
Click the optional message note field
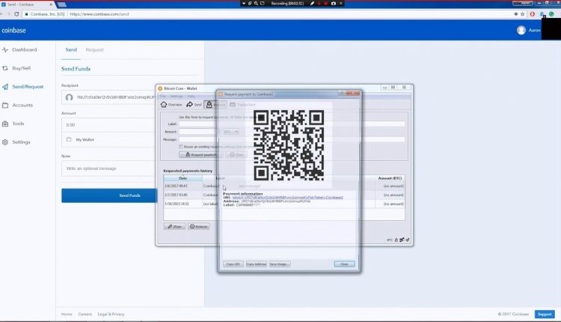(108, 168)
